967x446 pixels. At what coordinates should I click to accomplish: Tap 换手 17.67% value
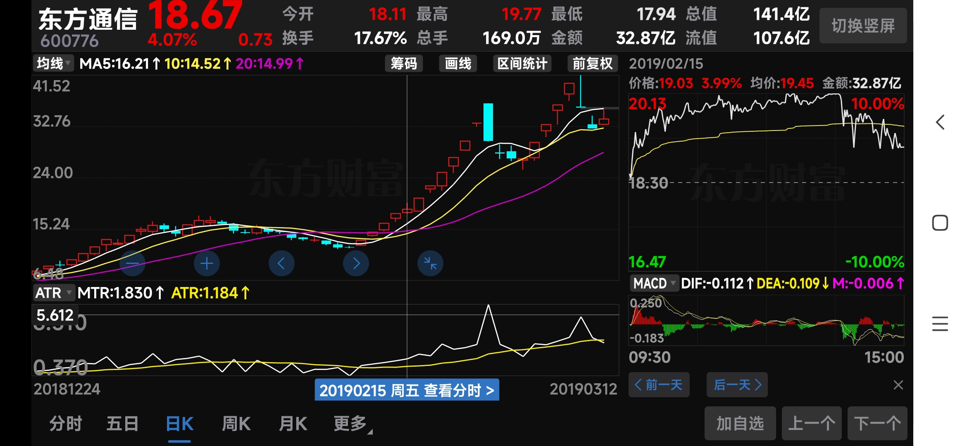380,38
